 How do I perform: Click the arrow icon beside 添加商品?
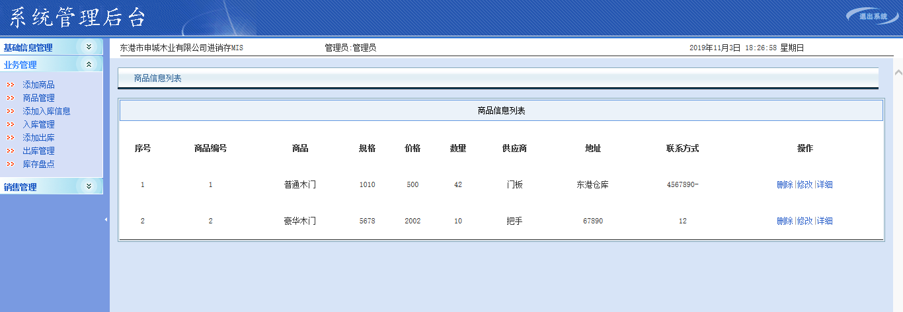(11, 85)
